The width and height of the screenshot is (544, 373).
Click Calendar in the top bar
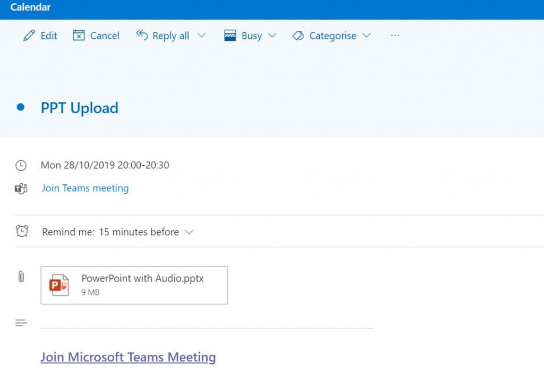click(x=30, y=7)
